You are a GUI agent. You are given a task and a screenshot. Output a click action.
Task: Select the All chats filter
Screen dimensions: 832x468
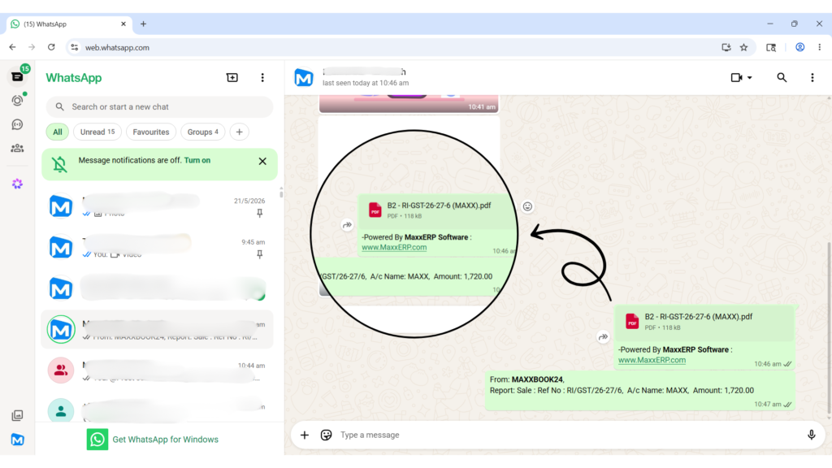pos(58,132)
